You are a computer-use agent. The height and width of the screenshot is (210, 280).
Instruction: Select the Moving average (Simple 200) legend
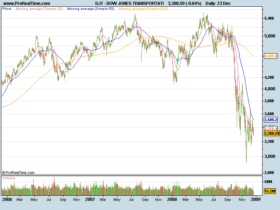pos(143,8)
